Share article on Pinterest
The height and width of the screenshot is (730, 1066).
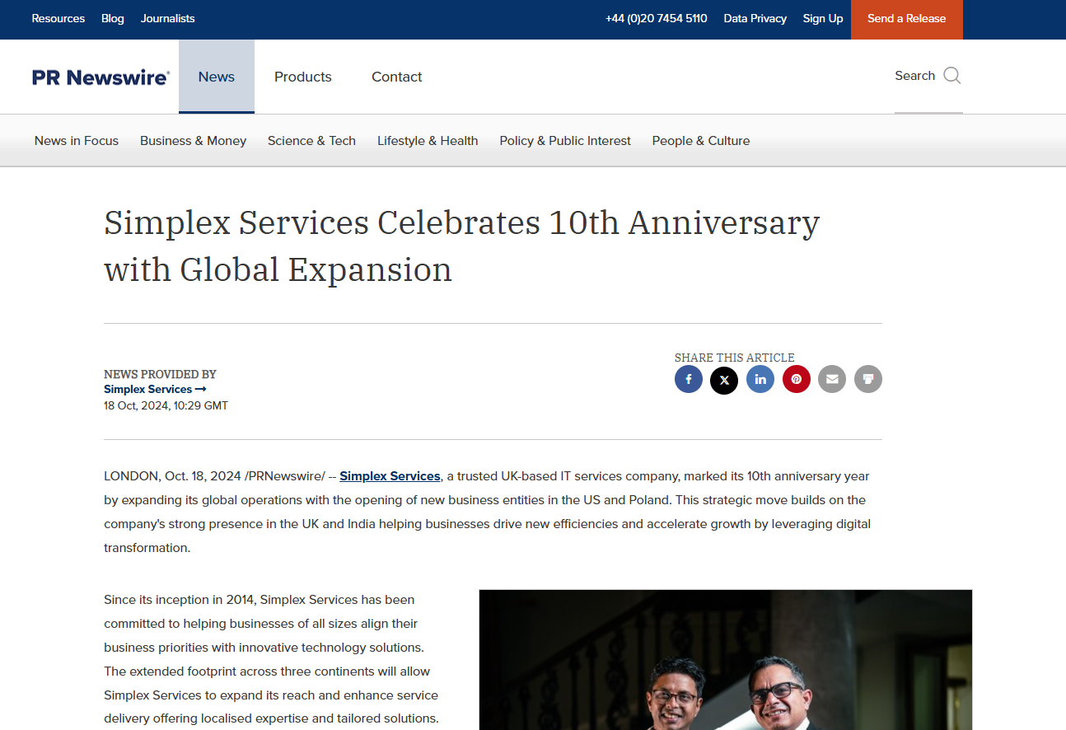[x=797, y=379]
